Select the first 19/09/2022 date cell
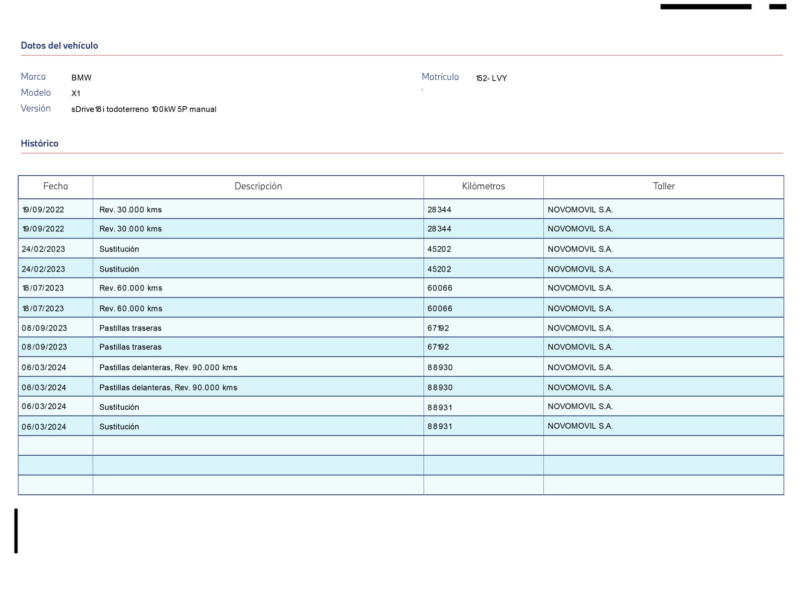Viewport: 802px width, 601px height. tap(43, 210)
